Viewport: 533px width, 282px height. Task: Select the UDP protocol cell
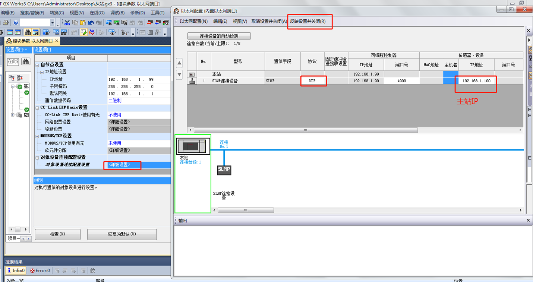(312, 81)
